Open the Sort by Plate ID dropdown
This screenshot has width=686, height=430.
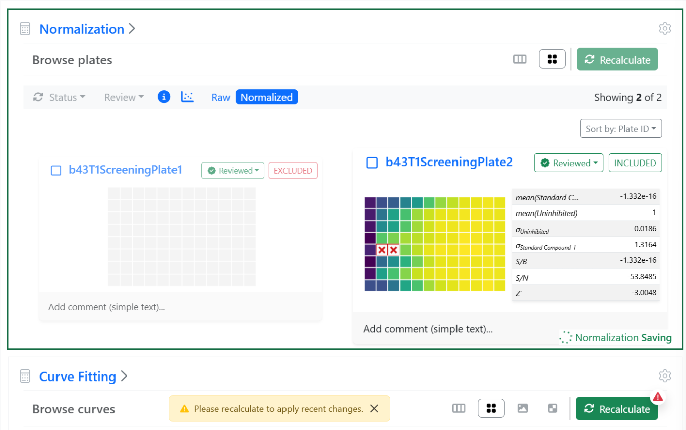[x=620, y=129]
